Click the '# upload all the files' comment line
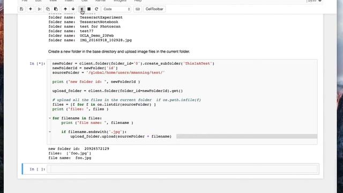Screen dimensions: 343x193 click(126, 100)
